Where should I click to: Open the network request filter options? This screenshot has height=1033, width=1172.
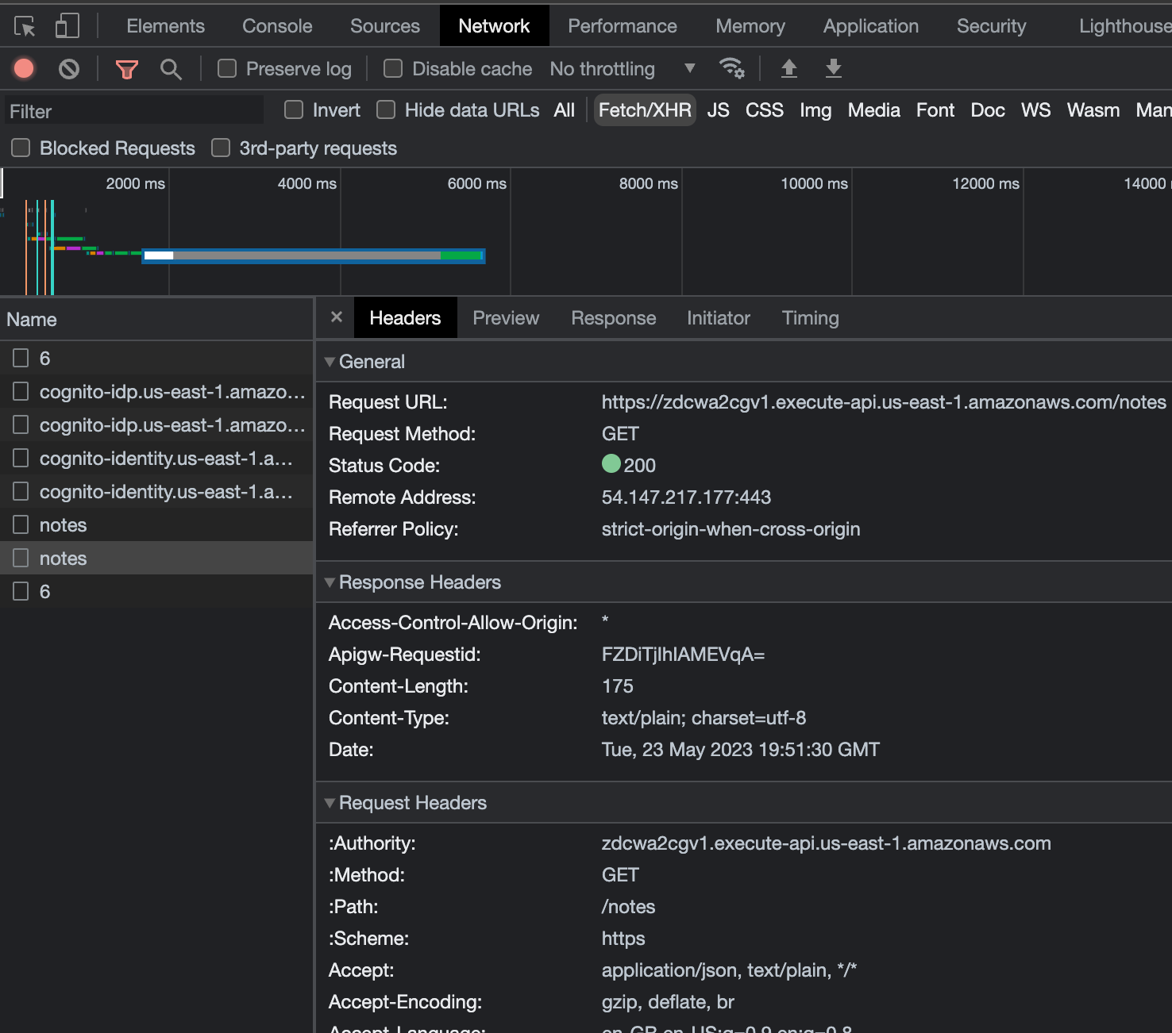(x=127, y=69)
